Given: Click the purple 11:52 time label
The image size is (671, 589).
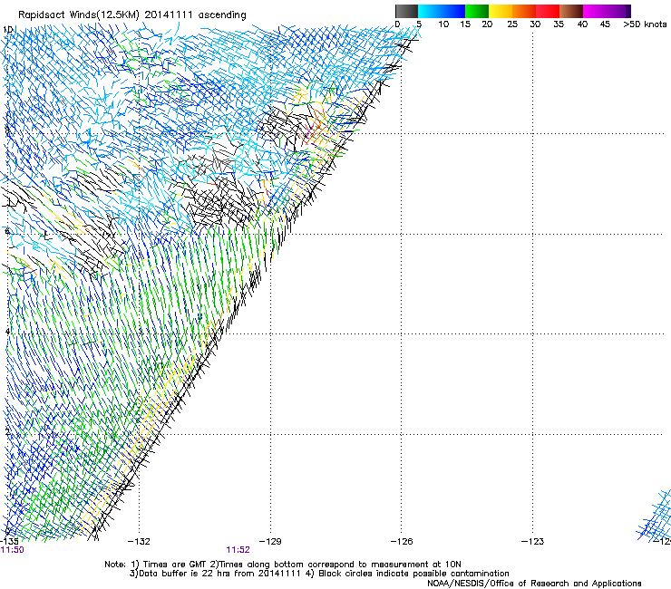Looking at the screenshot, I should pos(238,550).
